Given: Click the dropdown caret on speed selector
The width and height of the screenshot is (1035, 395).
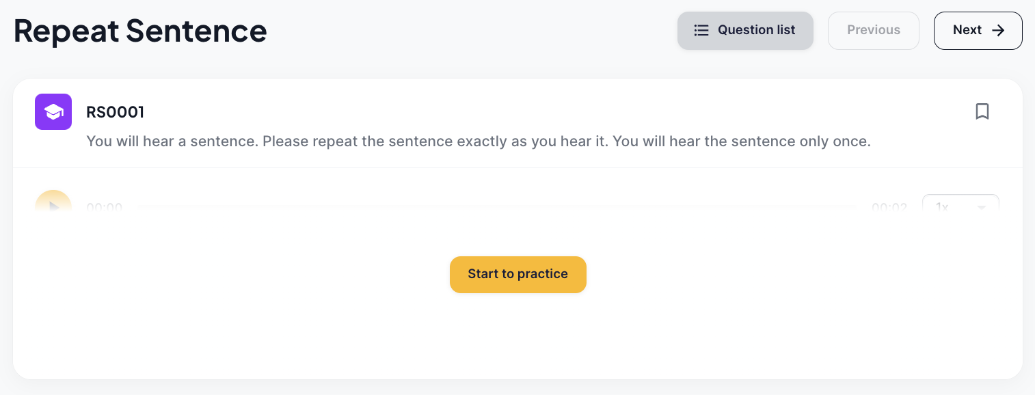Looking at the screenshot, I should pos(982,207).
